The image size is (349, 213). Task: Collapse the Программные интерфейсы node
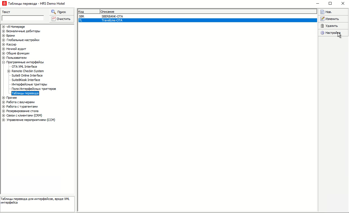[x=4, y=62]
